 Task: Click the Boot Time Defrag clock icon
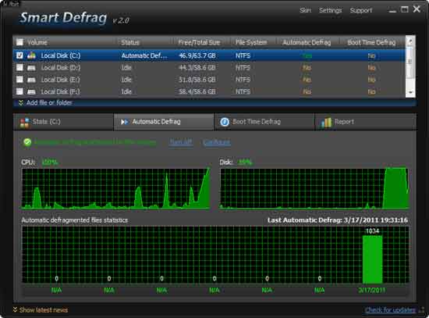click(x=225, y=122)
